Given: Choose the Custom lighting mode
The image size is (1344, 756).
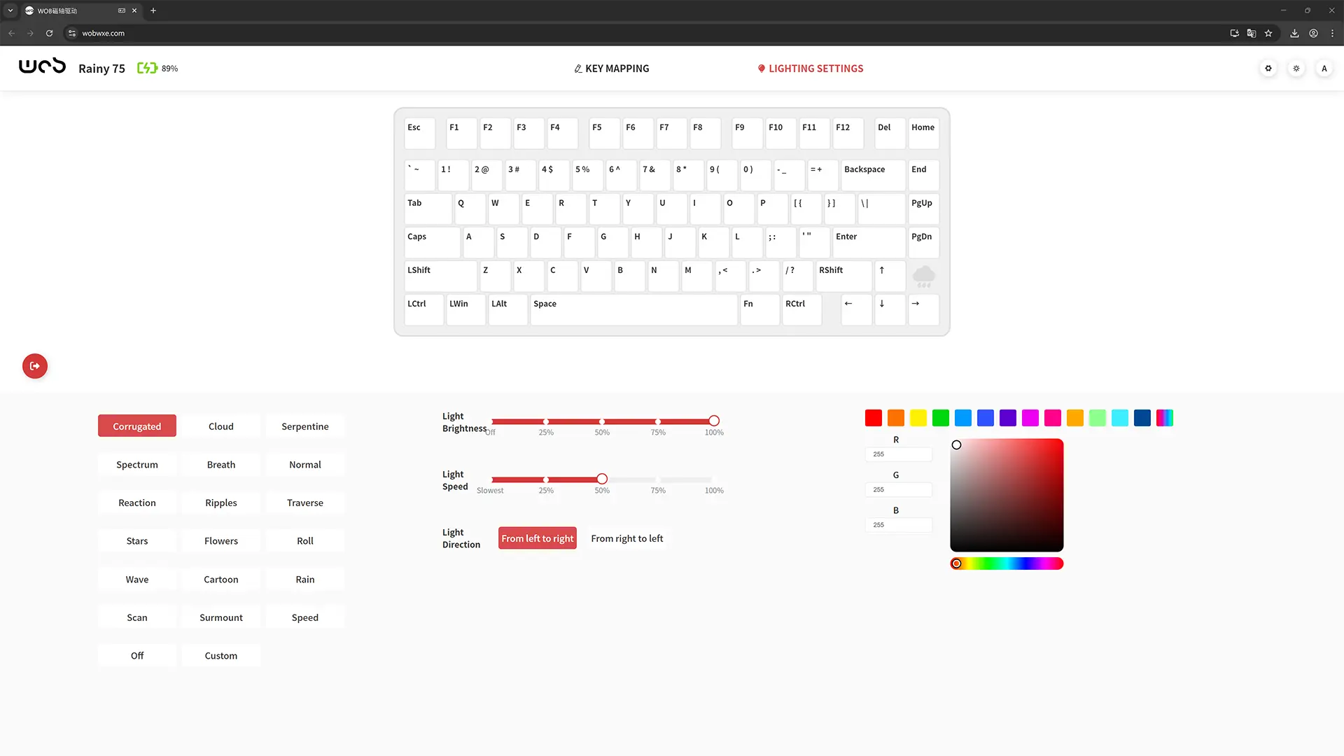Looking at the screenshot, I should click(x=221, y=656).
